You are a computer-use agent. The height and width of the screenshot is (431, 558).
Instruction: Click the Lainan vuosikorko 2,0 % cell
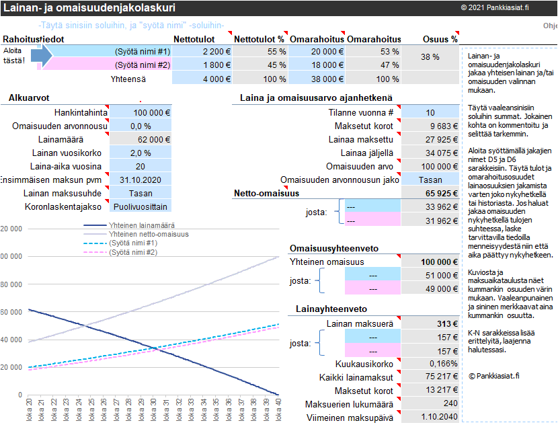[x=141, y=153]
